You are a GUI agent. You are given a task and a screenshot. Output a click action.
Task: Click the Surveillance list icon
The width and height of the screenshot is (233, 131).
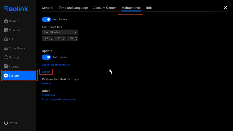(6, 48)
